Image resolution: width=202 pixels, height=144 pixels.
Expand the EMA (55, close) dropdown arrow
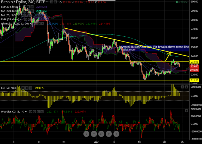click(21, 19)
